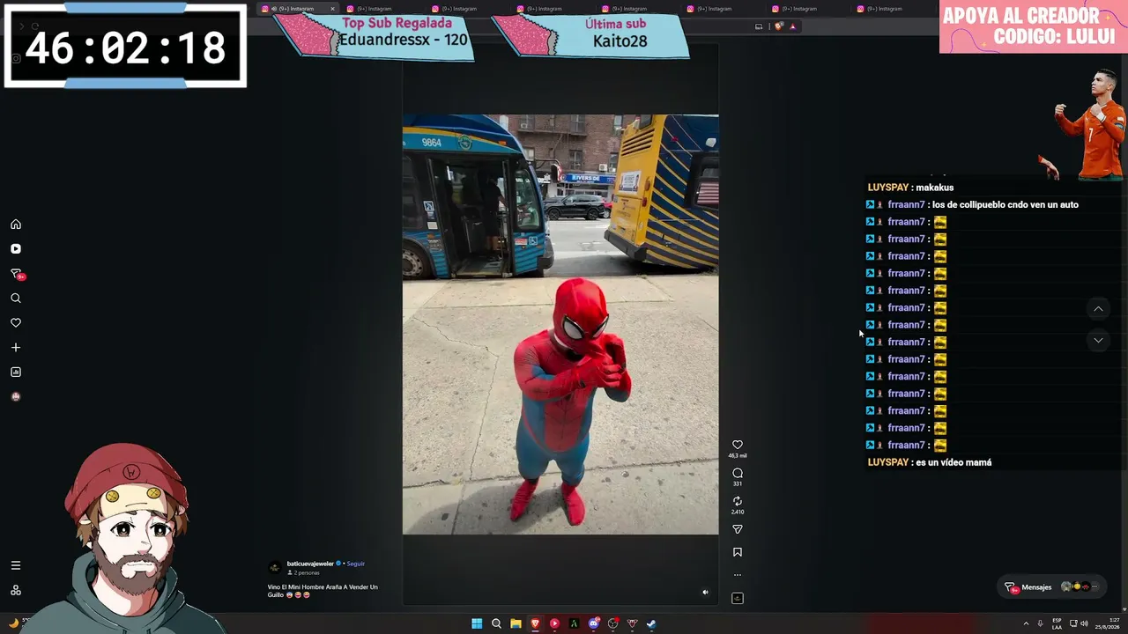Show hidden system tray icons

(1028, 623)
